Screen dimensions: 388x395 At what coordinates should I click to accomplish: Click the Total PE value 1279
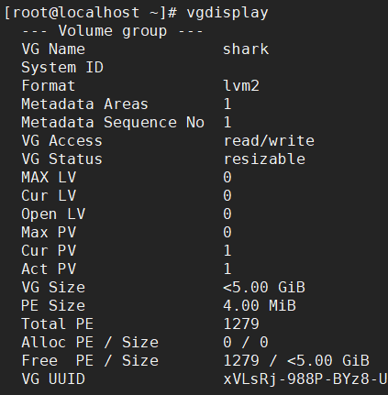241,324
